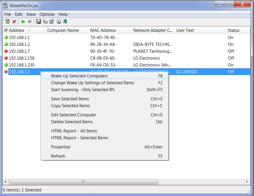Sort by the Status column header
The height and width of the screenshot is (196, 254).
click(233, 30)
